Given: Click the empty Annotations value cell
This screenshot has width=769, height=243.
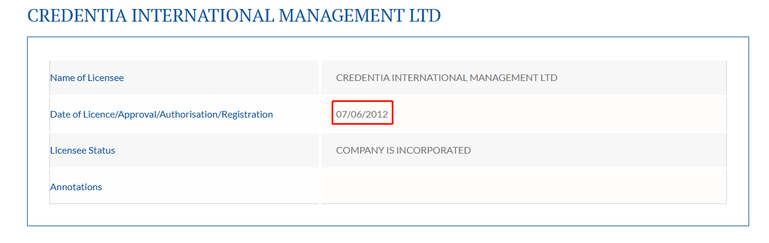Looking at the screenshot, I should pyautogui.click(x=523, y=187).
